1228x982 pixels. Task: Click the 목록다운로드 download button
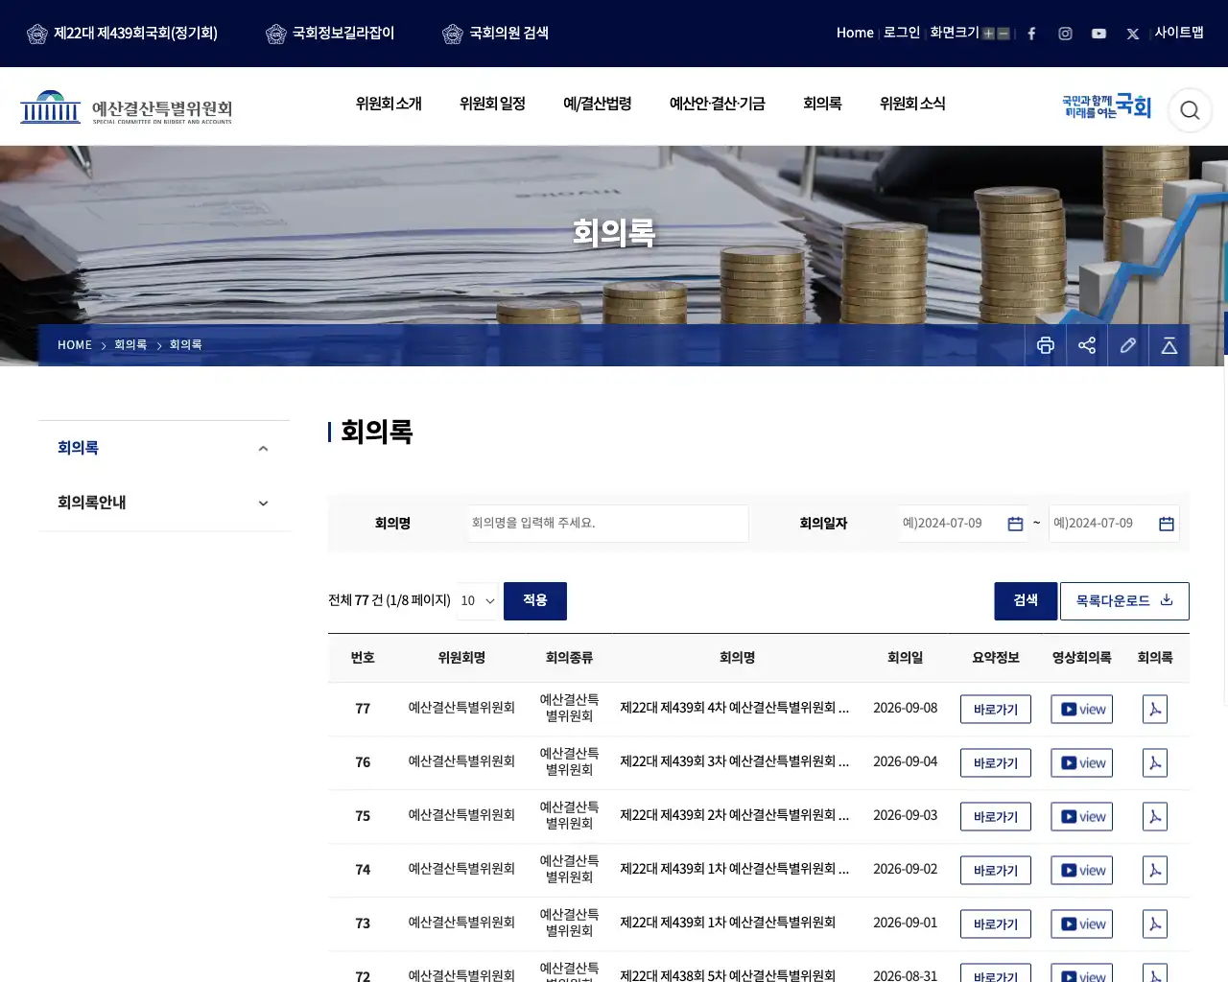[x=1124, y=601]
